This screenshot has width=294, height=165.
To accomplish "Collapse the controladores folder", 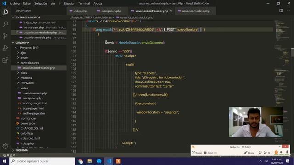I will 29,63.
